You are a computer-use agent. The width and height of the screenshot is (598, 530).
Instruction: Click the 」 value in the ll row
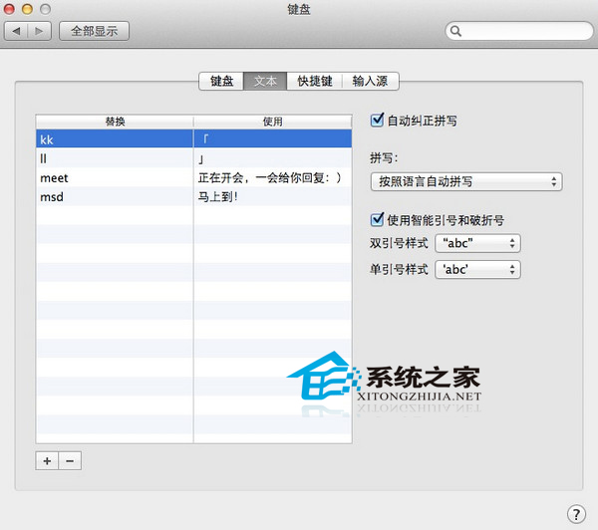[x=201, y=159]
